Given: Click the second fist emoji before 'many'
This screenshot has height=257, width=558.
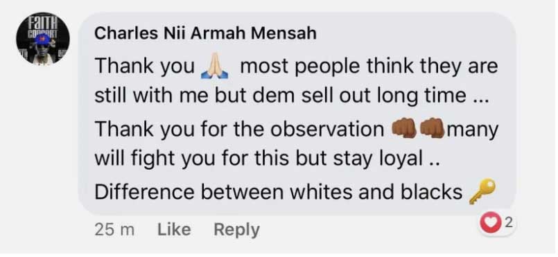Looking at the screenshot, I should (432, 129).
